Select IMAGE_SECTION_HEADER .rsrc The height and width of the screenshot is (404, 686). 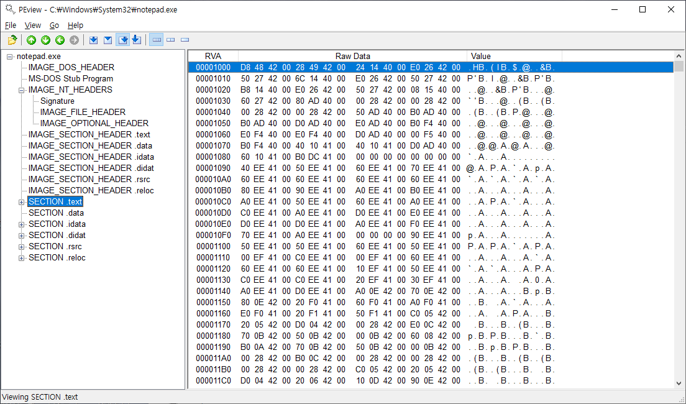pyautogui.click(x=89, y=179)
